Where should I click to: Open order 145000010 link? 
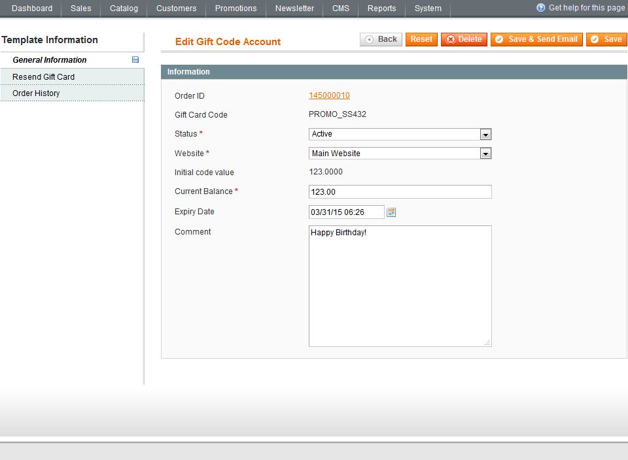point(329,95)
